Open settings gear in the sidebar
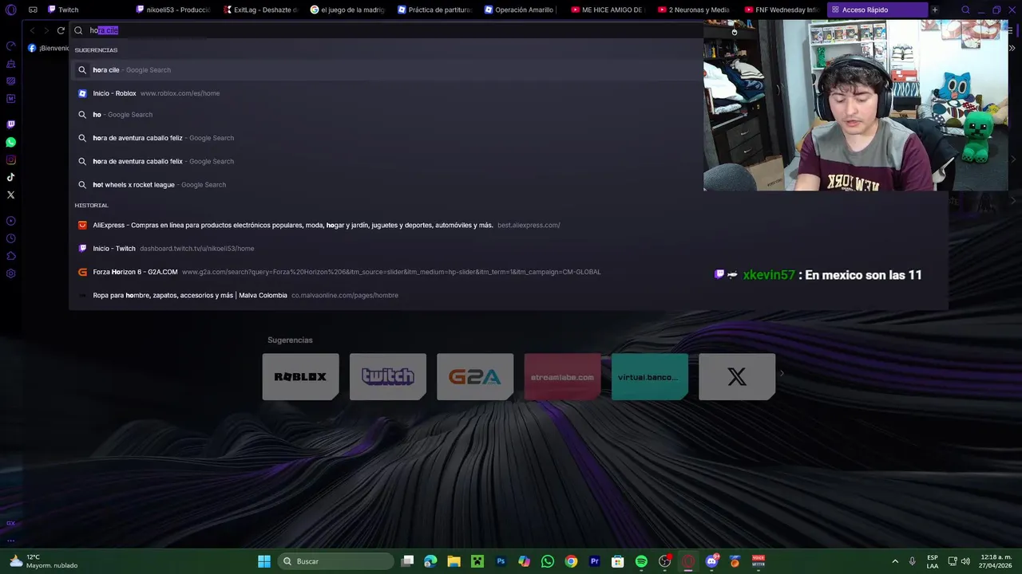 click(11, 273)
